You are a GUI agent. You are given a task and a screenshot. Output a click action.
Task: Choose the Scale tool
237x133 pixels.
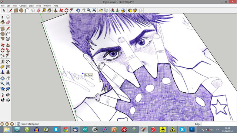point(3,56)
